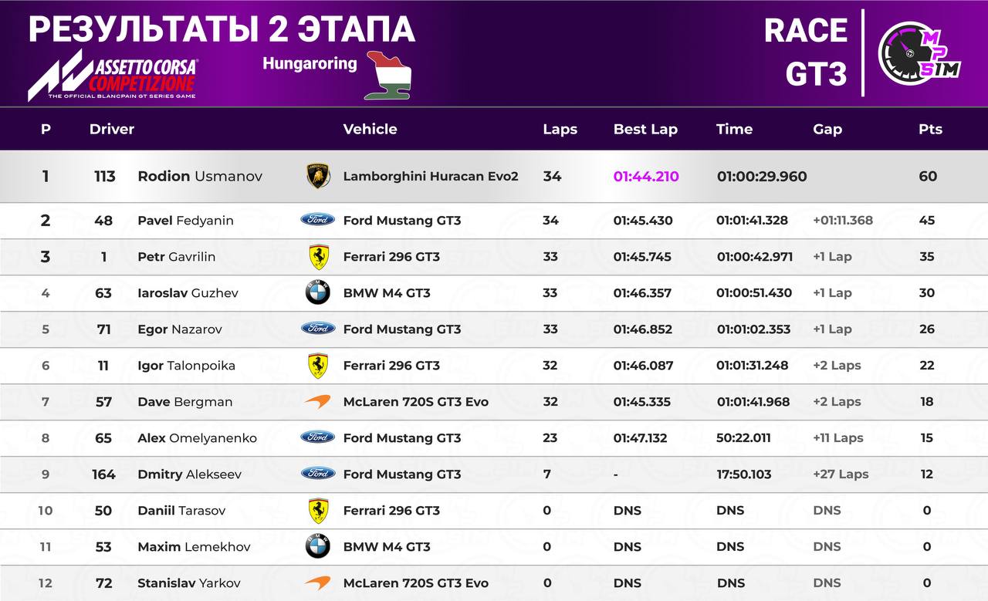Screen dimensions: 988x601
Task: Click race time '17:50.103'
Action: pyautogui.click(x=744, y=474)
